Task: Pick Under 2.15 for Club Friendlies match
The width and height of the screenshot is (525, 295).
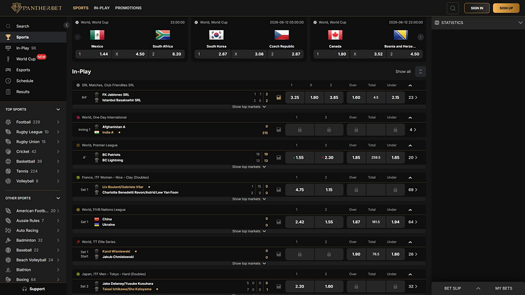Action: coord(395,97)
